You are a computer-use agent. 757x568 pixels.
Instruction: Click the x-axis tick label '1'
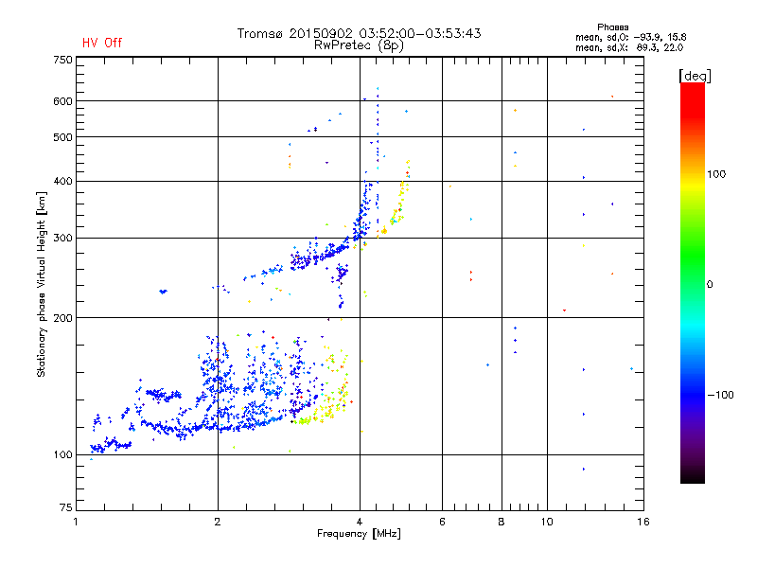pyautogui.click(x=76, y=522)
